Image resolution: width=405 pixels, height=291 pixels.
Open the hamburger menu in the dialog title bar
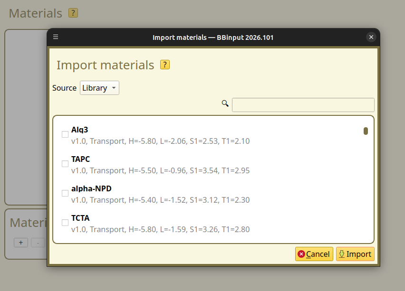click(56, 37)
